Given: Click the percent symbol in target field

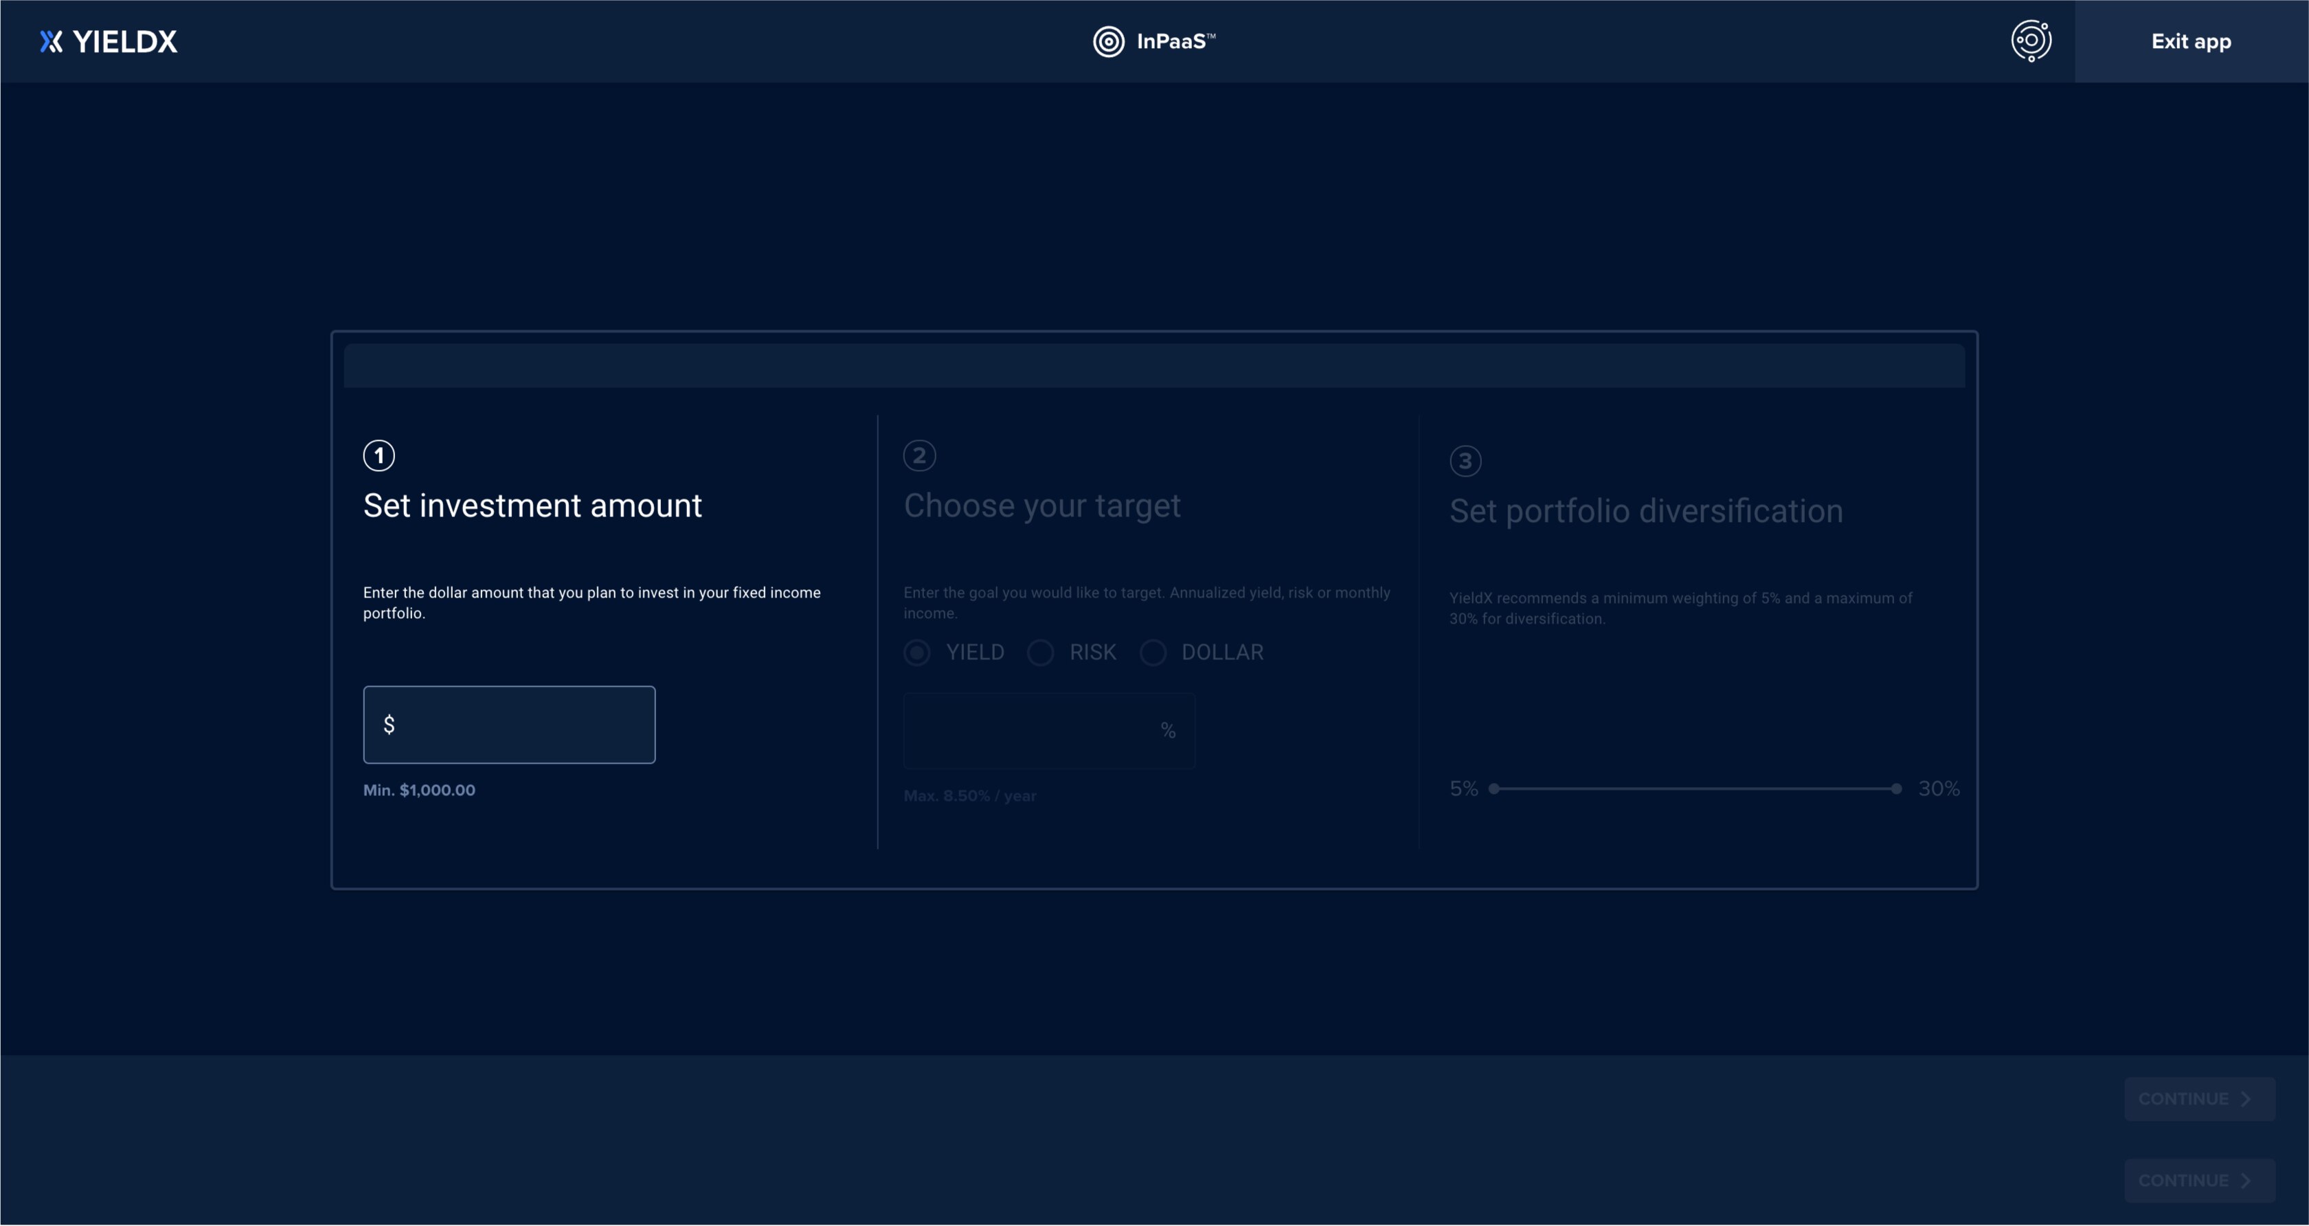Looking at the screenshot, I should 1167,730.
